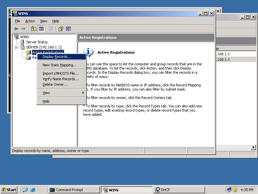This screenshot has height=194, width=258.
Task: Click second .168.1.1 row in background window
Action: tap(236, 59)
